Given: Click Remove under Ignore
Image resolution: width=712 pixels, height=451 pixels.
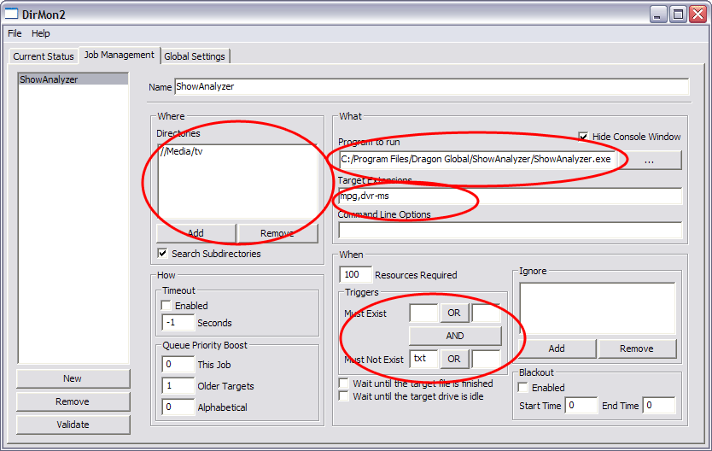Looking at the screenshot, I should (x=637, y=348).
